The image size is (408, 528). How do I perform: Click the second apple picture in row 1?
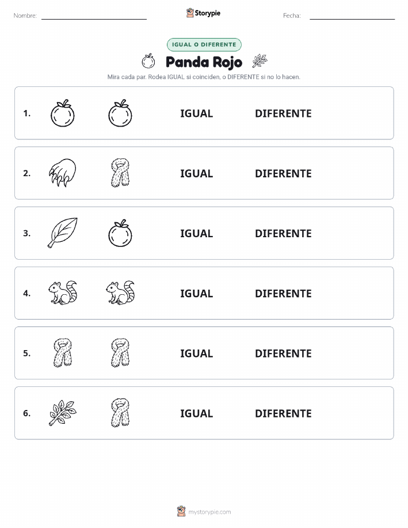120,113
